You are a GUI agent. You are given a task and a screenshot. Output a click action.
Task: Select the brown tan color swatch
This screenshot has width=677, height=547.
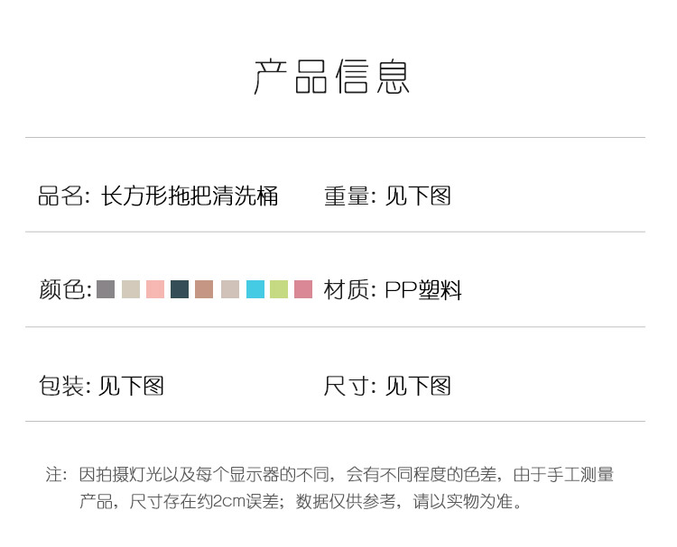point(204,289)
